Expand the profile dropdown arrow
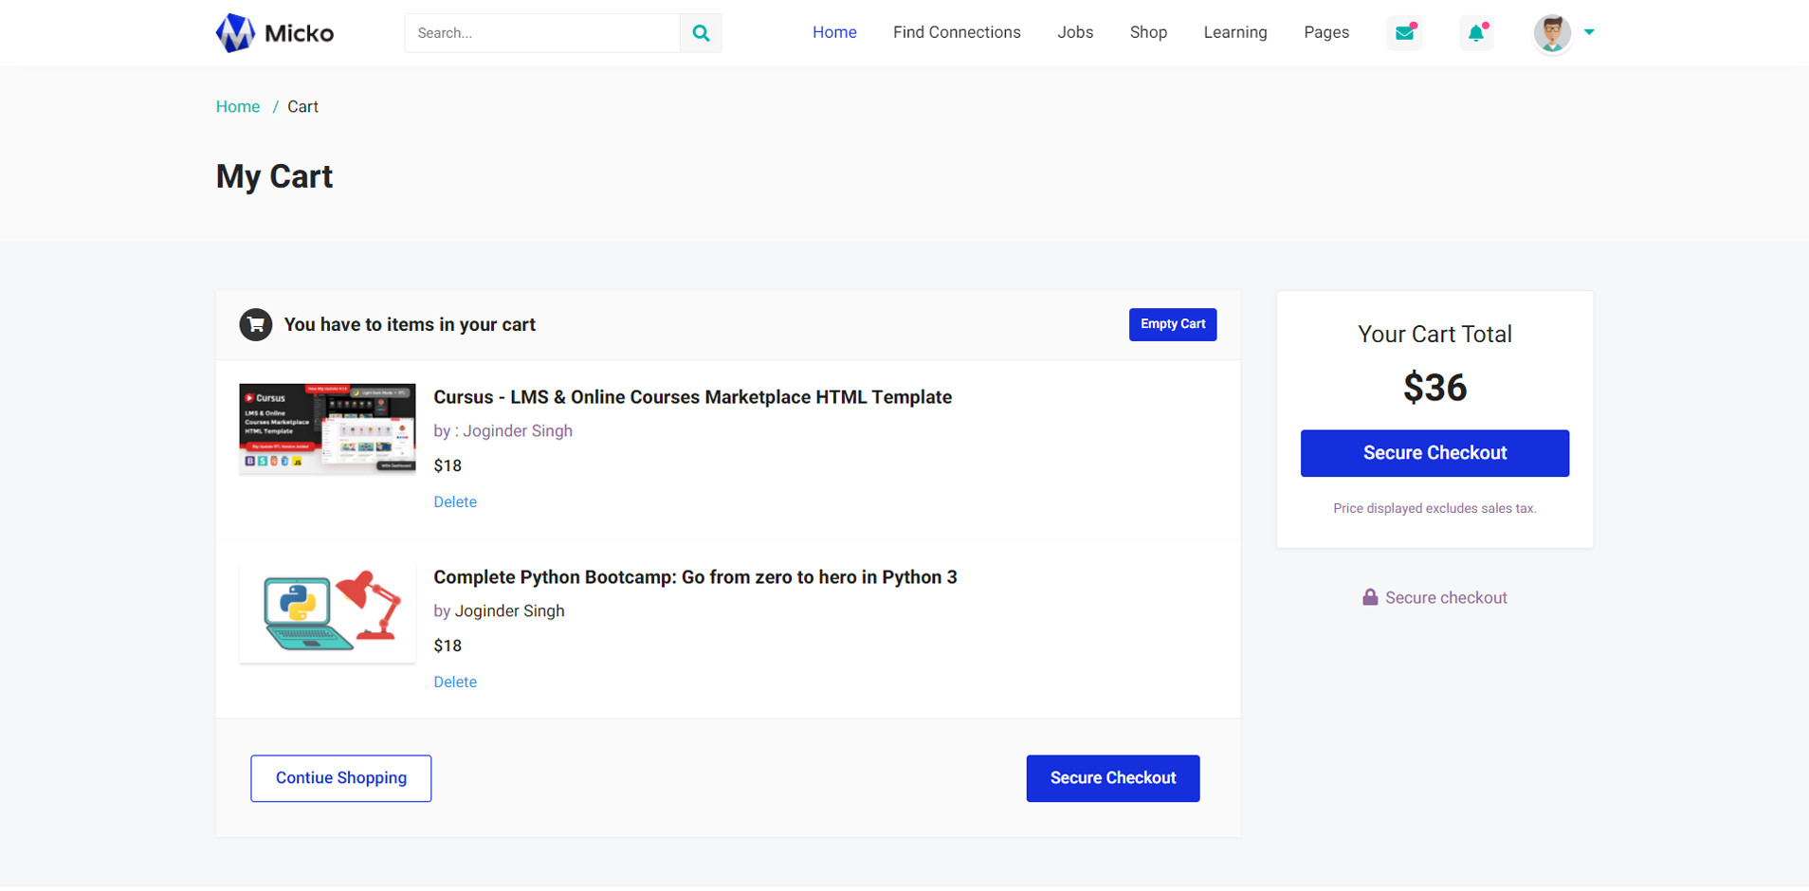Image resolution: width=1809 pixels, height=891 pixels. 1590,32
